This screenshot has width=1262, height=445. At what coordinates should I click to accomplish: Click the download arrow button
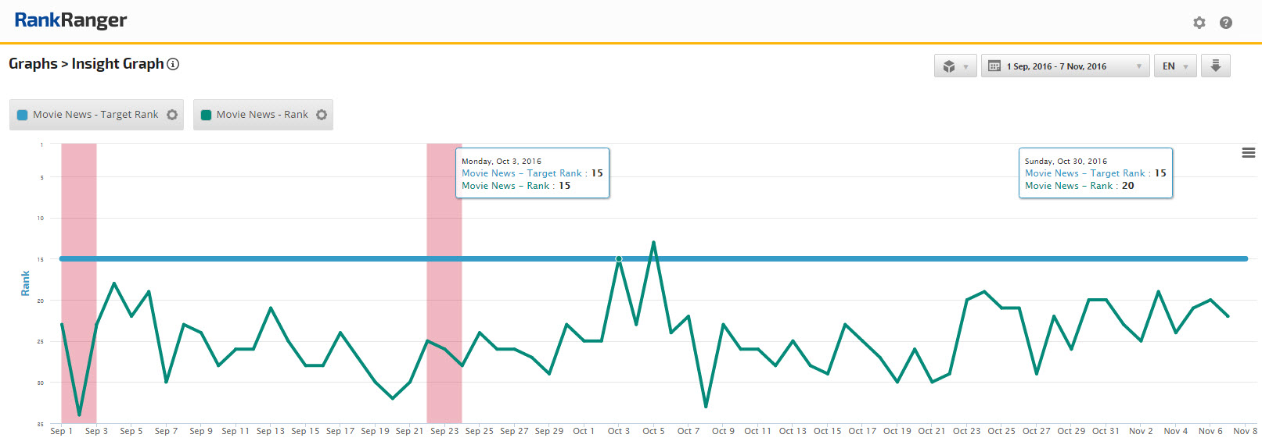point(1215,66)
